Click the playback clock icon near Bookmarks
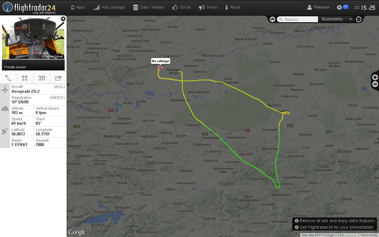Screen dimensions: 379x237 click(x=359, y=19)
